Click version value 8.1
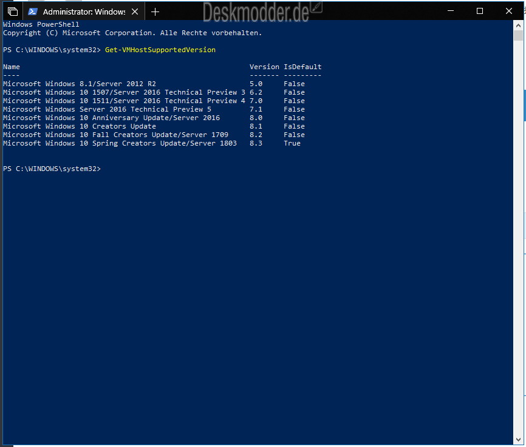The width and height of the screenshot is (526, 447). 256,126
